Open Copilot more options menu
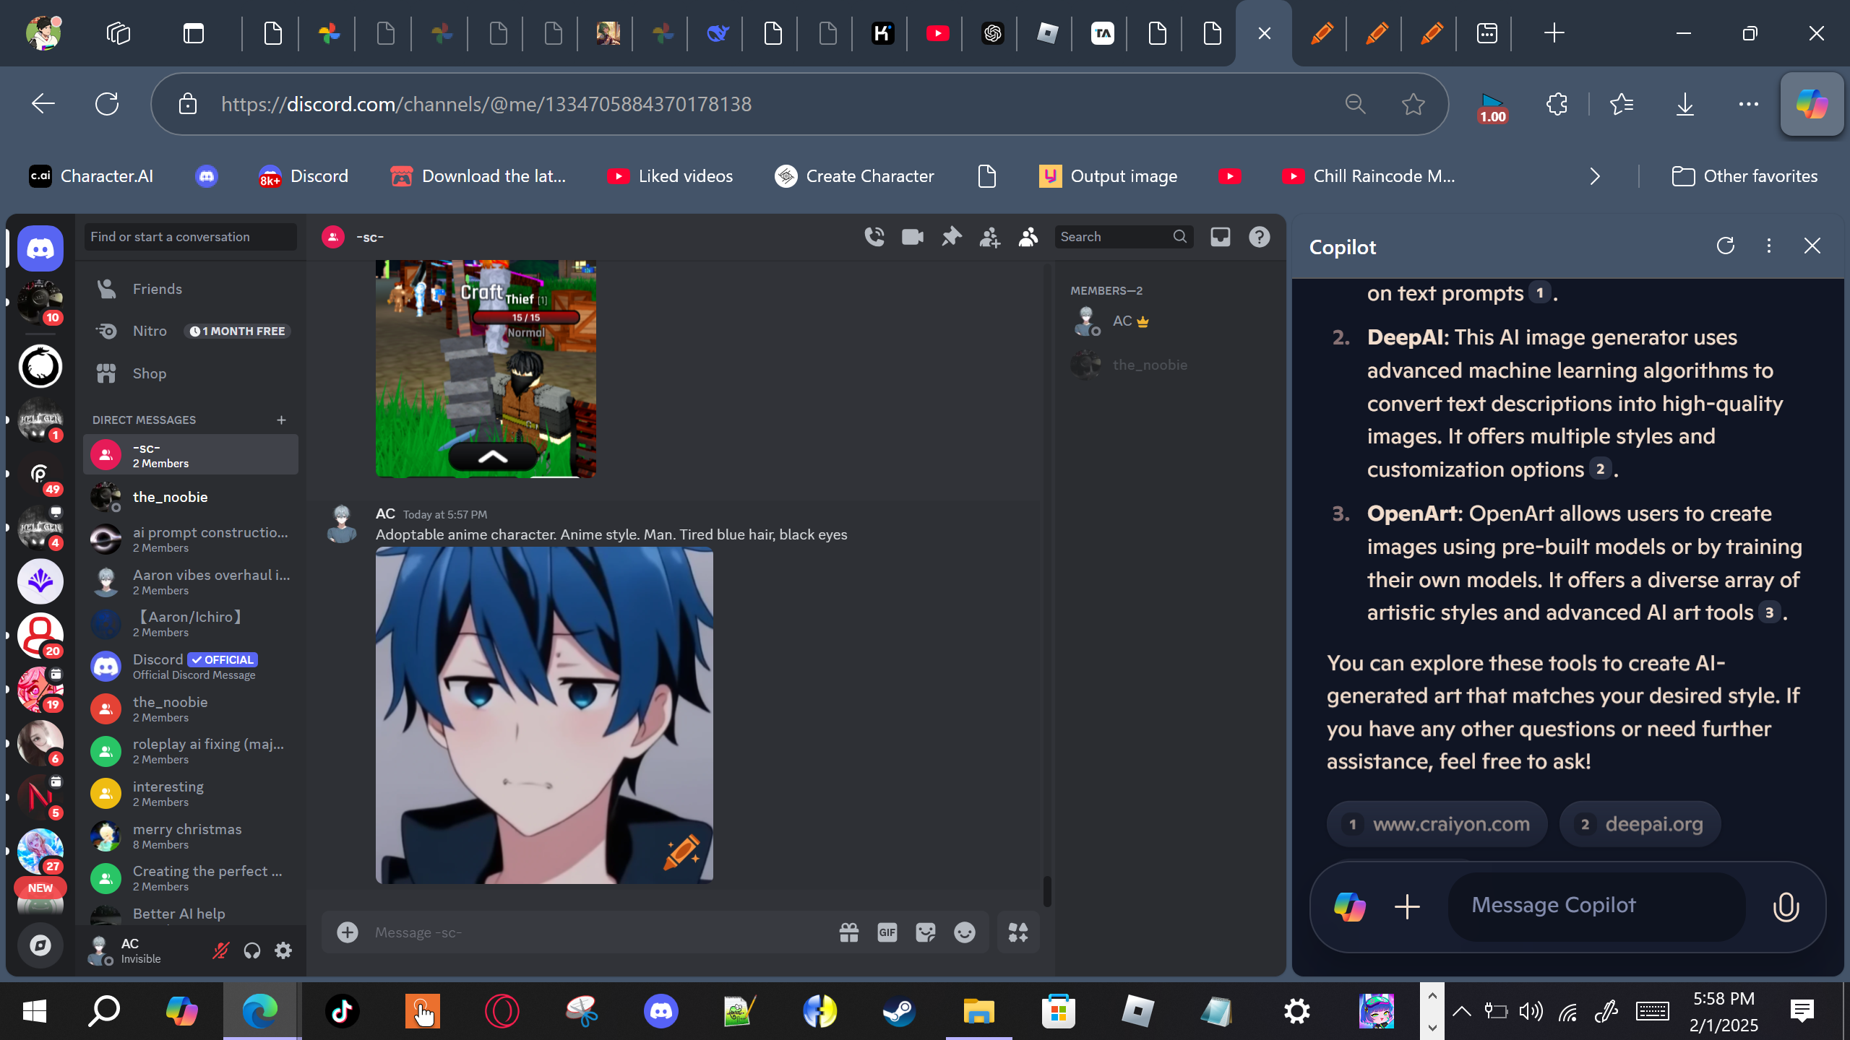 pos(1768,246)
